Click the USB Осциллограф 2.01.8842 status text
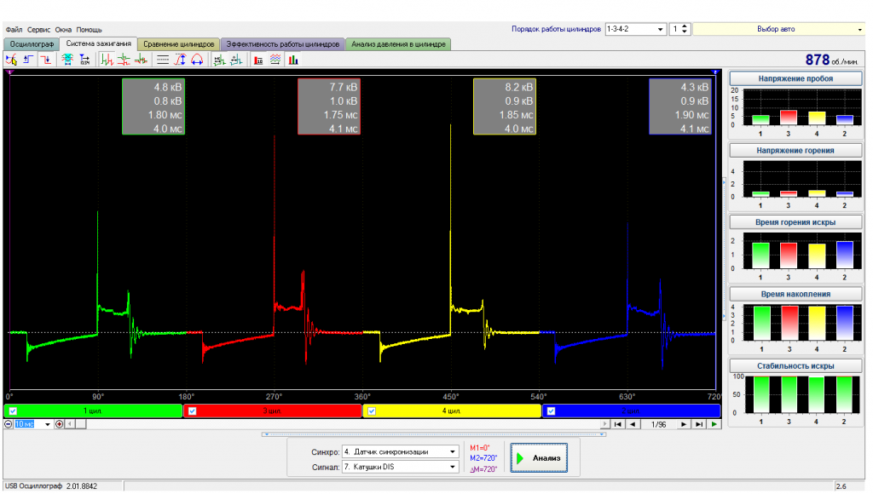This screenshot has width=873, height=494. coord(51,486)
